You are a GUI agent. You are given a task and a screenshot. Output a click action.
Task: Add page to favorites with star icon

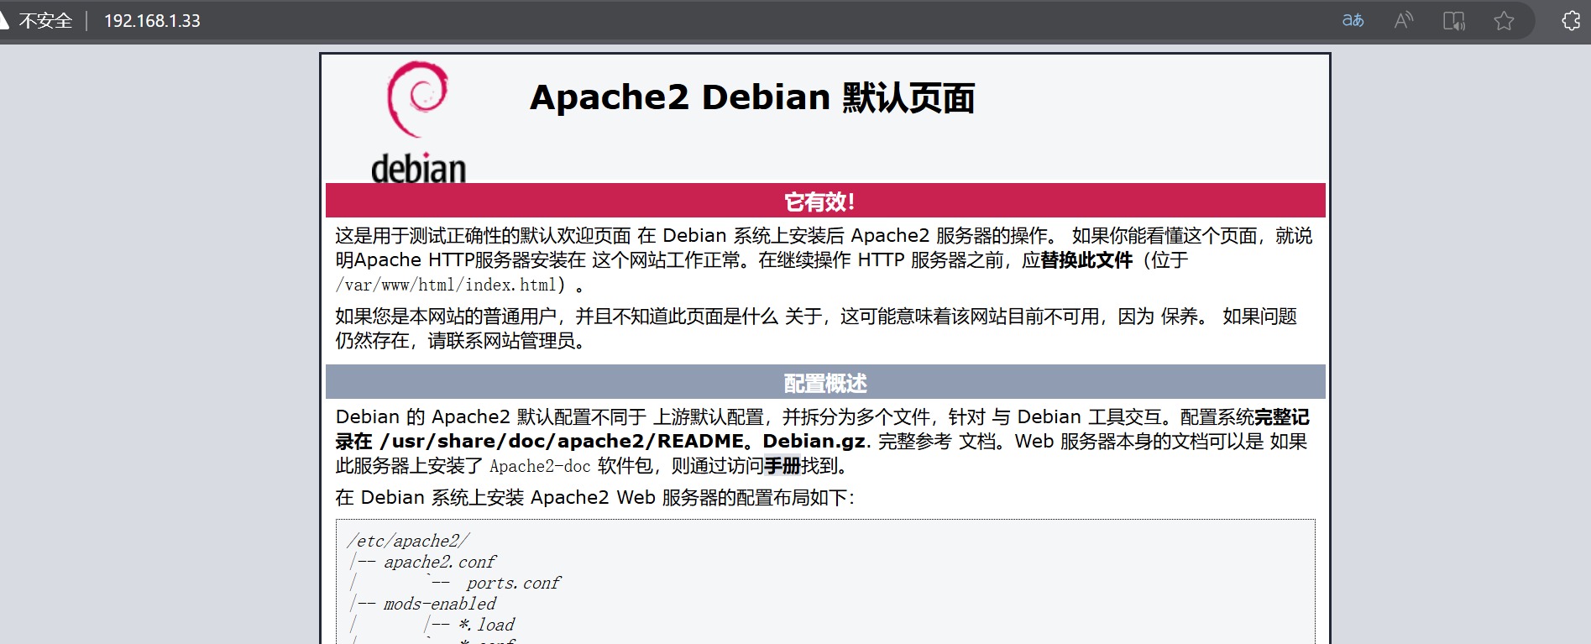point(1504,20)
